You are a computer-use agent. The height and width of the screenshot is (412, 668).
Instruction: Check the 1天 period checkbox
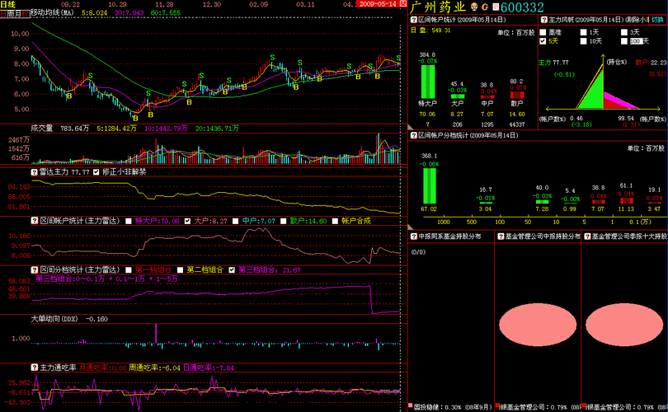pyautogui.click(x=584, y=32)
